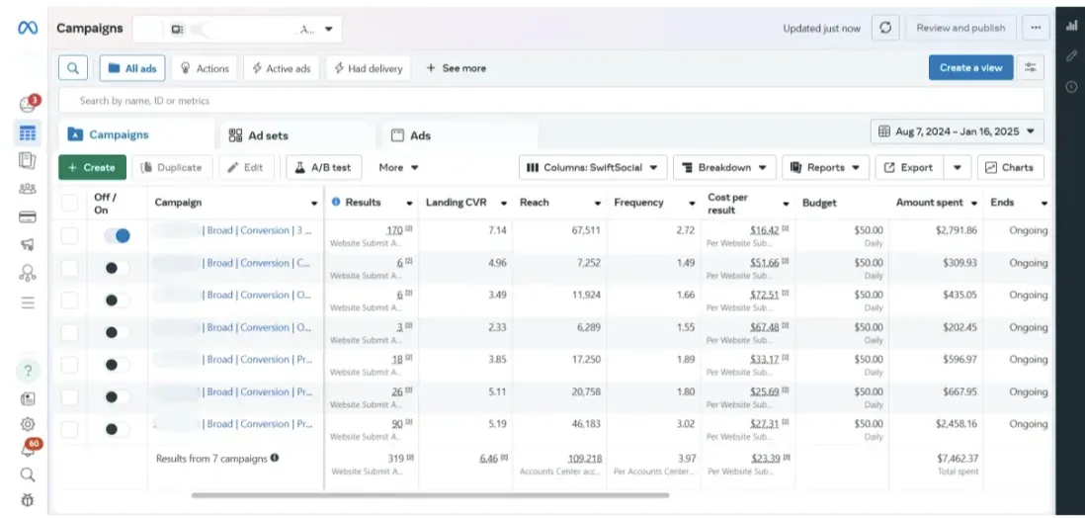Check the select-all checkbox in table header
1085x518 pixels.
[69, 203]
